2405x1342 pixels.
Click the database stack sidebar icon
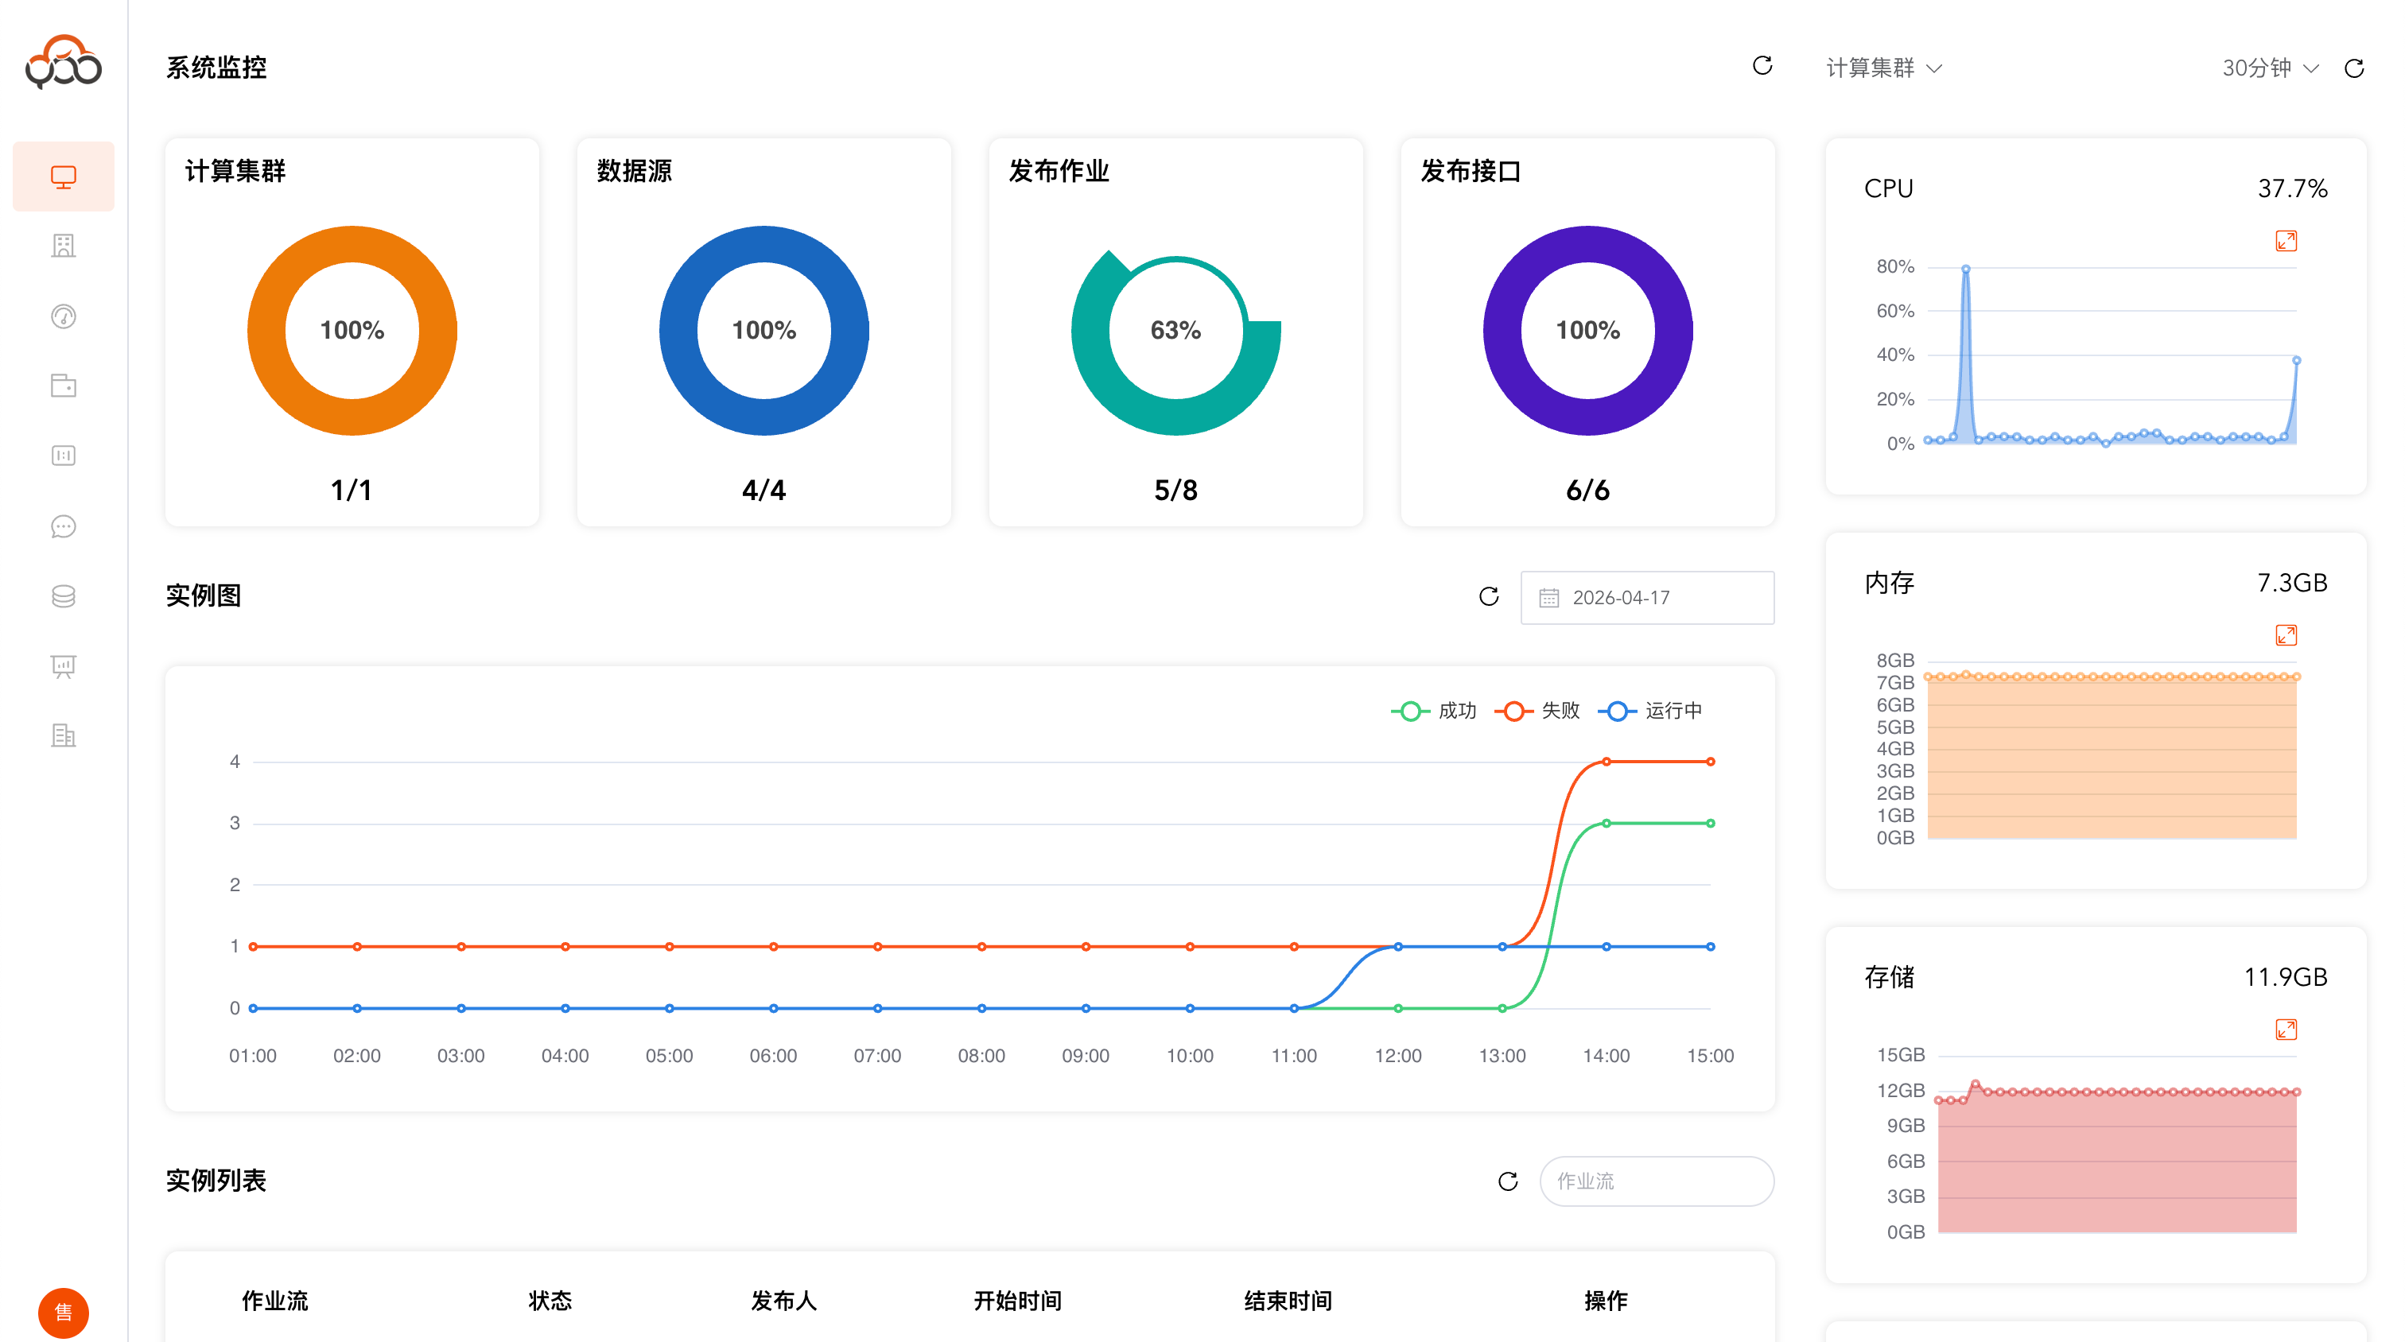[x=64, y=595]
